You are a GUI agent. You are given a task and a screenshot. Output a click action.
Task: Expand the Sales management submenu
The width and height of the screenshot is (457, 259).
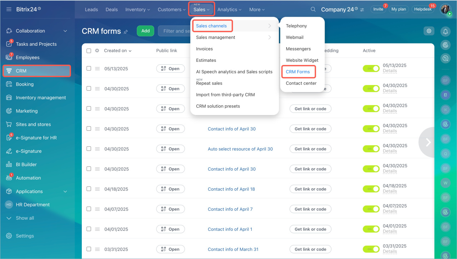click(x=234, y=37)
